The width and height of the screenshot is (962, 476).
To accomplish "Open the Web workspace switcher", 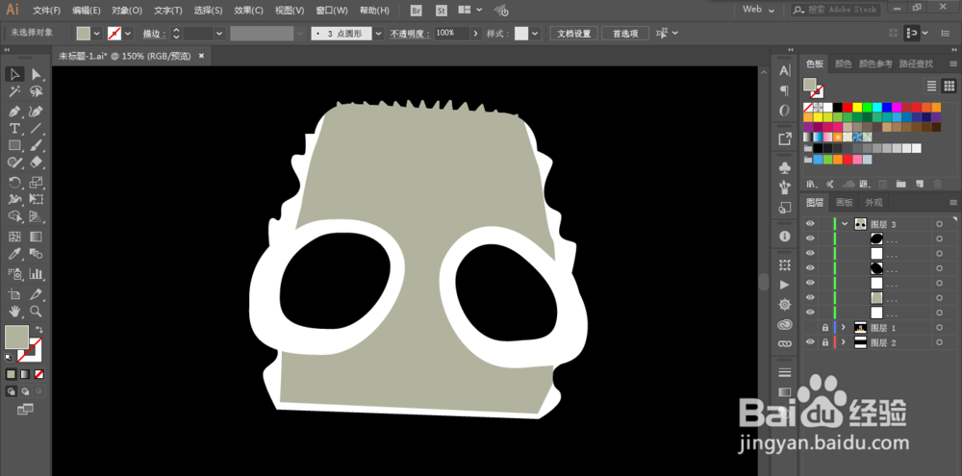I will coord(758,10).
